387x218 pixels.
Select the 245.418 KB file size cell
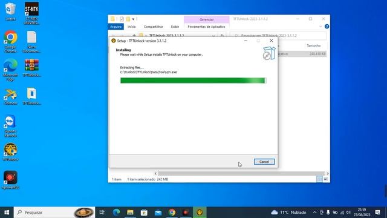point(317,54)
